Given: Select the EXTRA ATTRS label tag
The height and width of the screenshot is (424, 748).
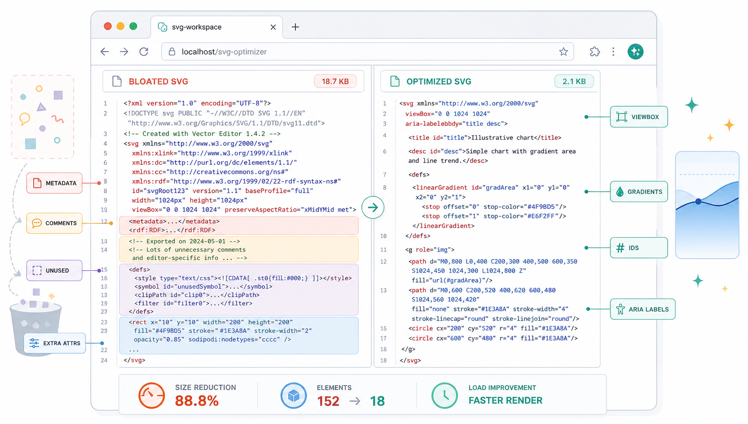Looking at the screenshot, I should coord(55,343).
